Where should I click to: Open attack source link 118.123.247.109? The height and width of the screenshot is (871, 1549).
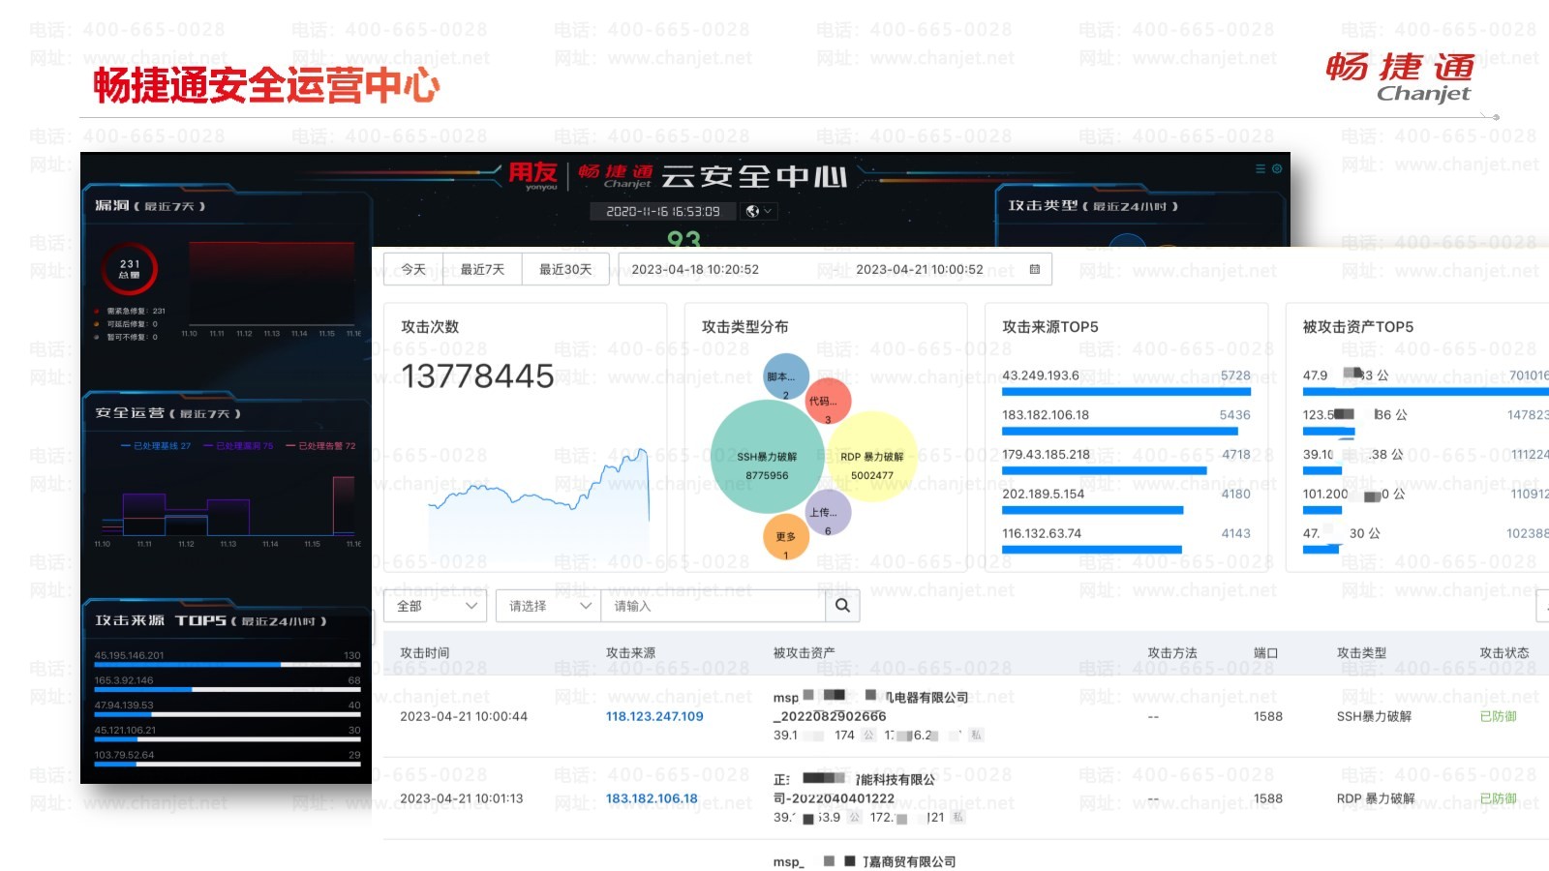coord(654,716)
